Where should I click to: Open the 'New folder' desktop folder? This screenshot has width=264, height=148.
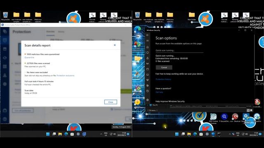click(192, 16)
